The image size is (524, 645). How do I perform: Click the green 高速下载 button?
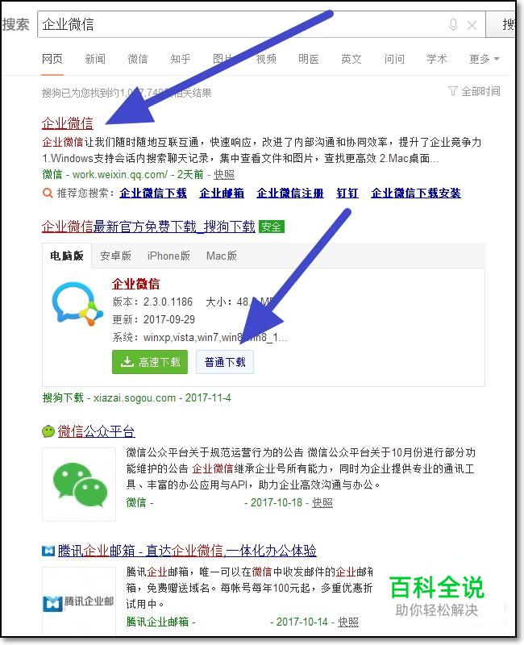coord(150,362)
